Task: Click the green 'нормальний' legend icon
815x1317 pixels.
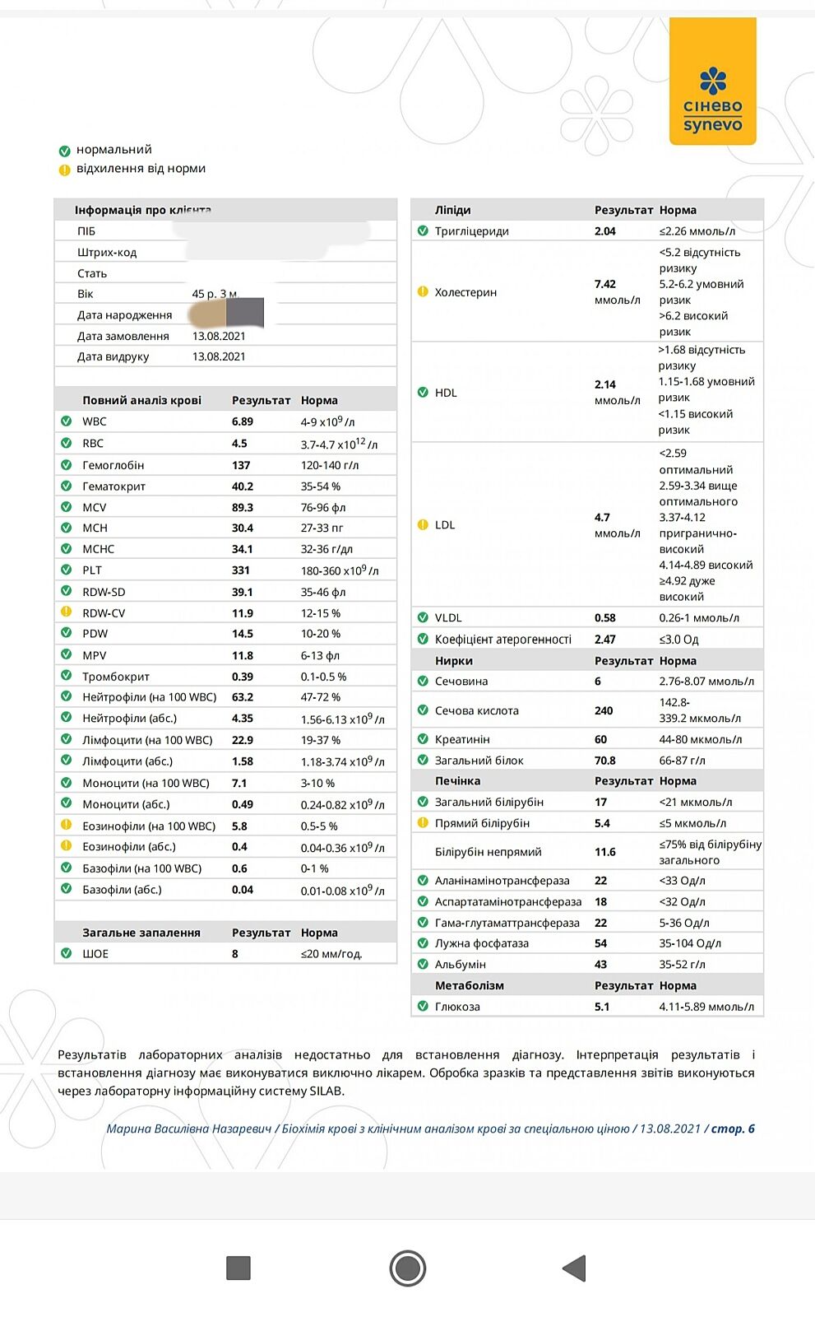Action: point(64,151)
